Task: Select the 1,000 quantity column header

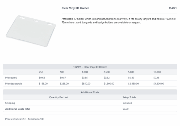Action: [x=85, y=72]
